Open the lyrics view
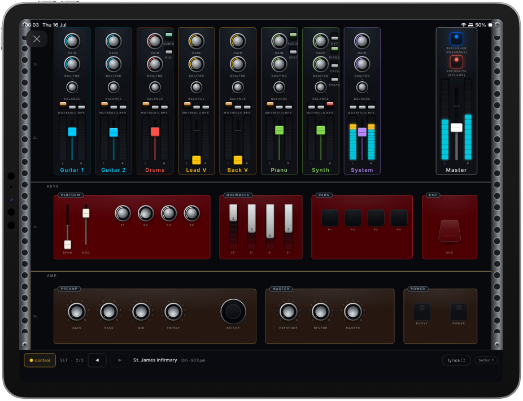 click(456, 361)
